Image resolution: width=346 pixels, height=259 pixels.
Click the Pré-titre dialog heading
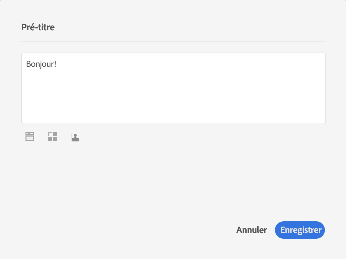pos(38,27)
